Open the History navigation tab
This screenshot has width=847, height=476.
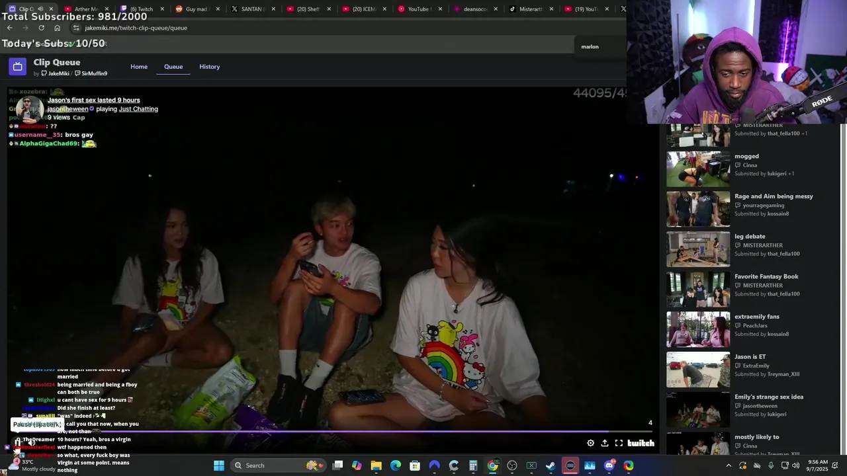tap(210, 67)
